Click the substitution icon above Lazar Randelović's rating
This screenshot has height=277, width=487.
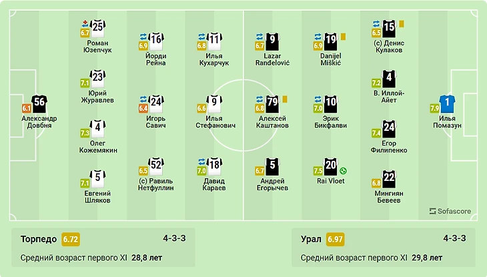260,37
